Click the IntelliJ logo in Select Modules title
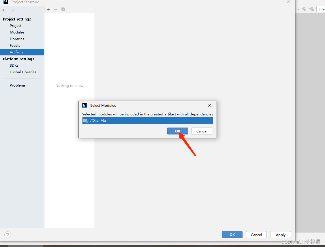 pos(84,105)
